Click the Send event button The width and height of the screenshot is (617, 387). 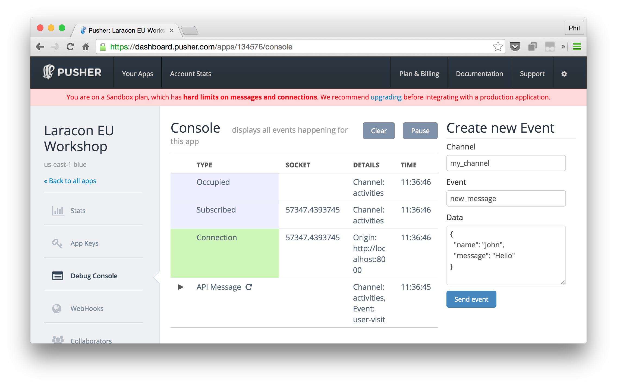point(471,299)
